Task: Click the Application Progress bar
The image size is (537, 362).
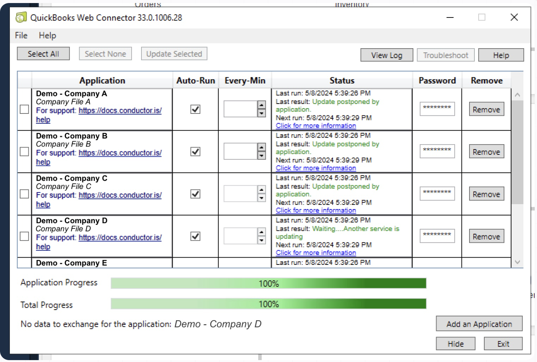Action: tap(268, 283)
